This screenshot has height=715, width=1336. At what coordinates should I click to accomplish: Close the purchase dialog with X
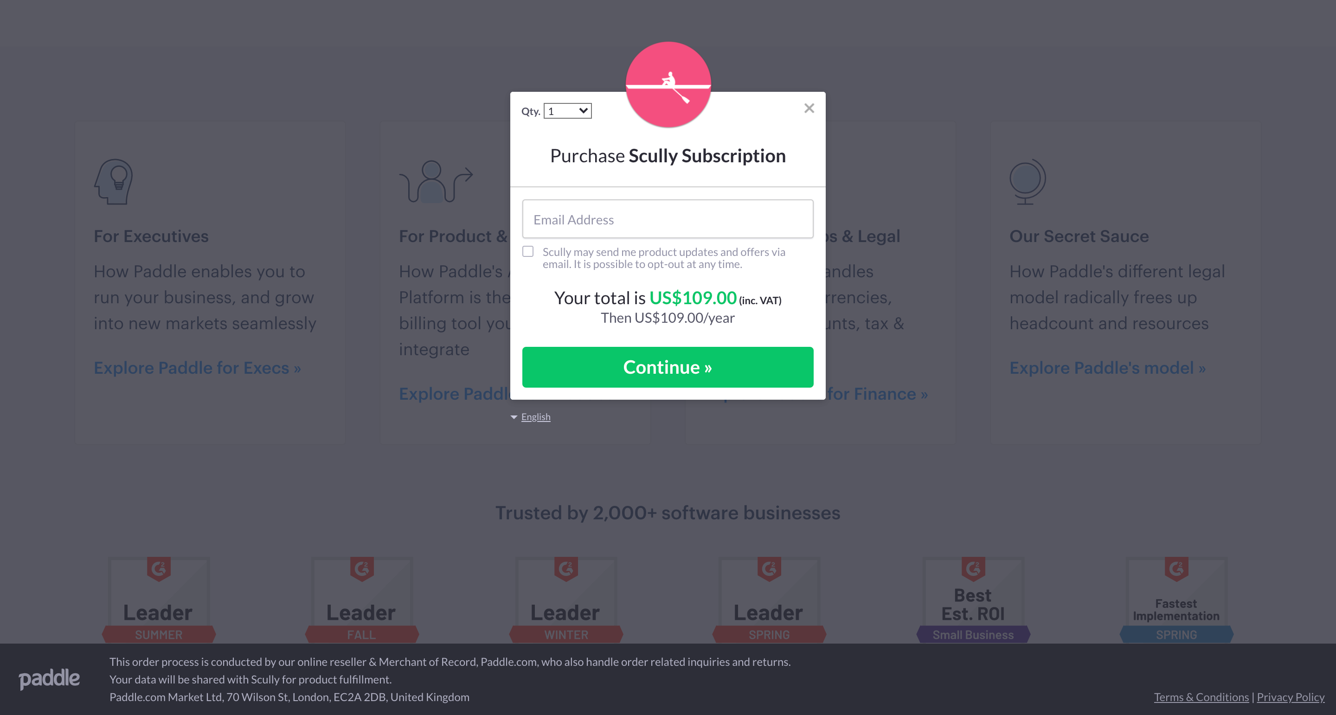[809, 109]
